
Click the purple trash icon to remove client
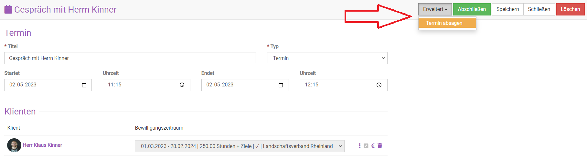coord(380,146)
